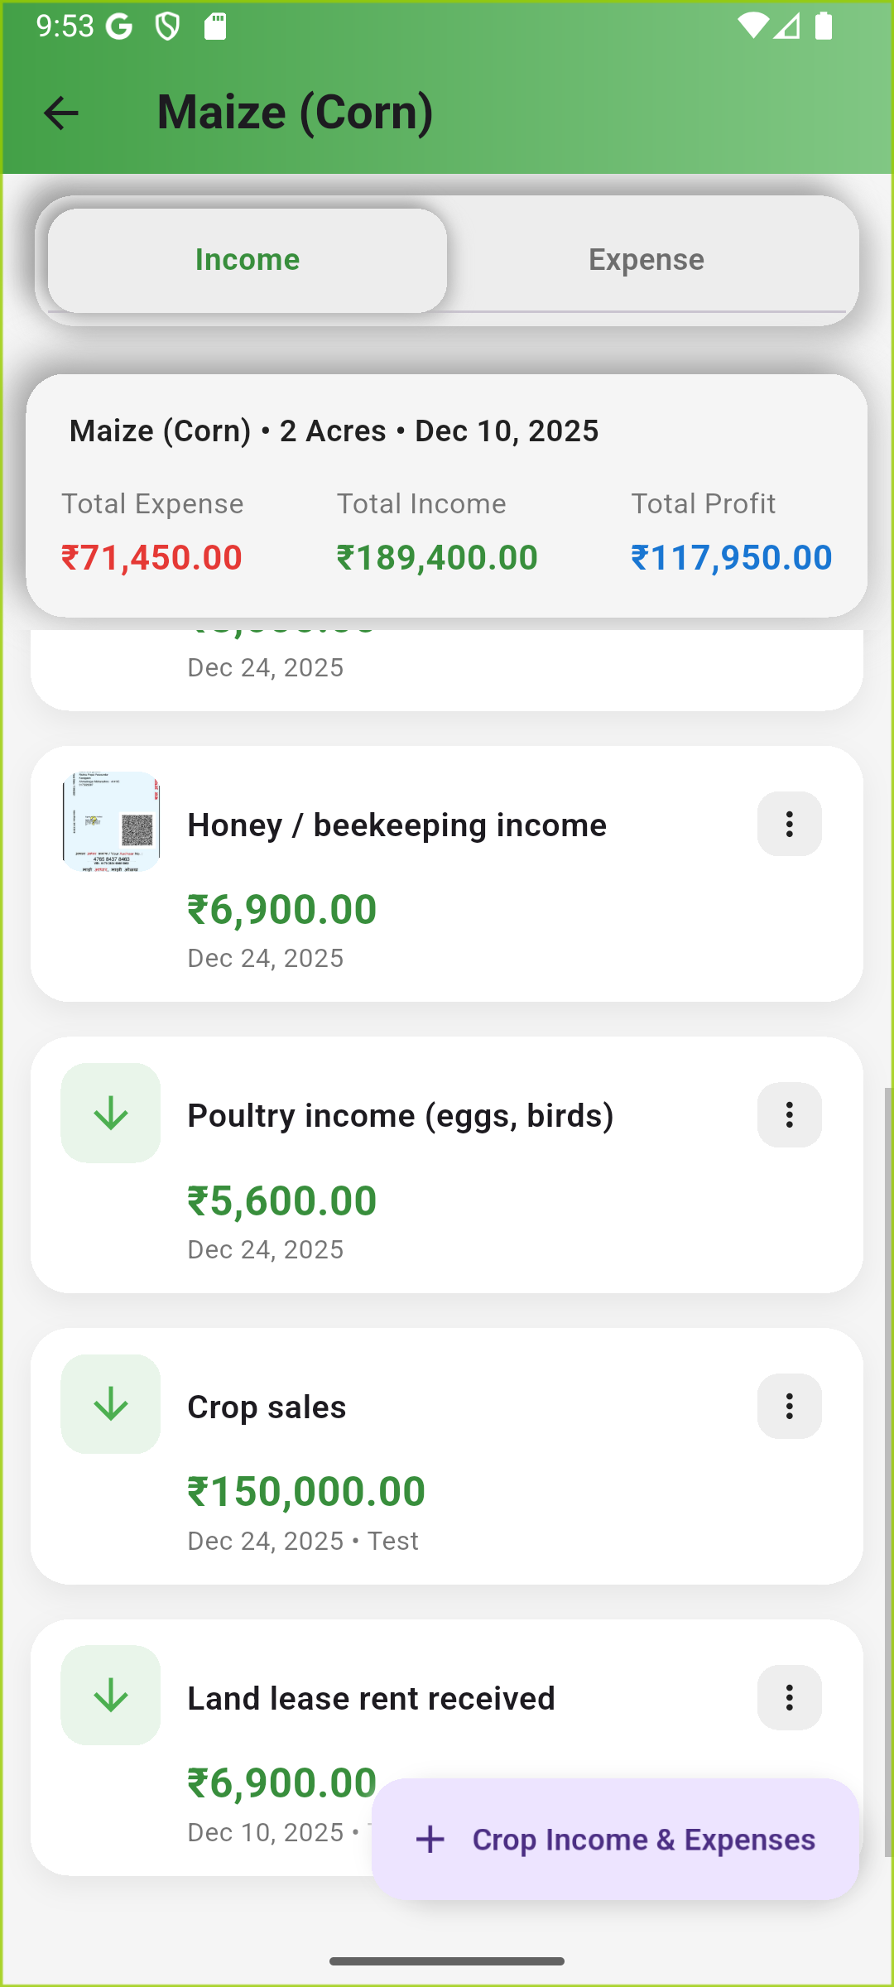Viewport: 894px width, 1987px height.
Task: Tap the green income arrow on Poultry income
Action: (110, 1113)
